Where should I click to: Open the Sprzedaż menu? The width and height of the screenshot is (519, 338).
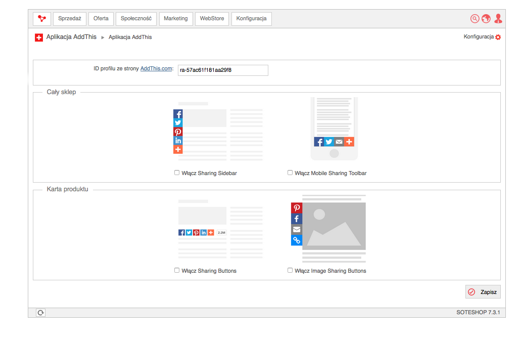click(70, 19)
